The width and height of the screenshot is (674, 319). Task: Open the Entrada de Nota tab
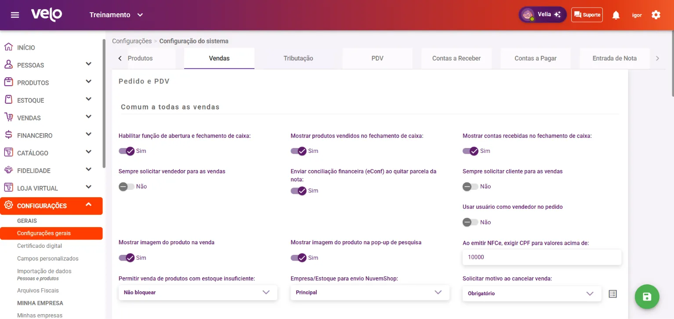pos(615,58)
